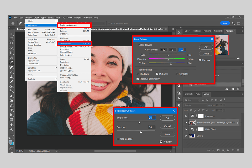Select the Shadows tone radio button
The height and width of the screenshot is (168, 252).
138,74
